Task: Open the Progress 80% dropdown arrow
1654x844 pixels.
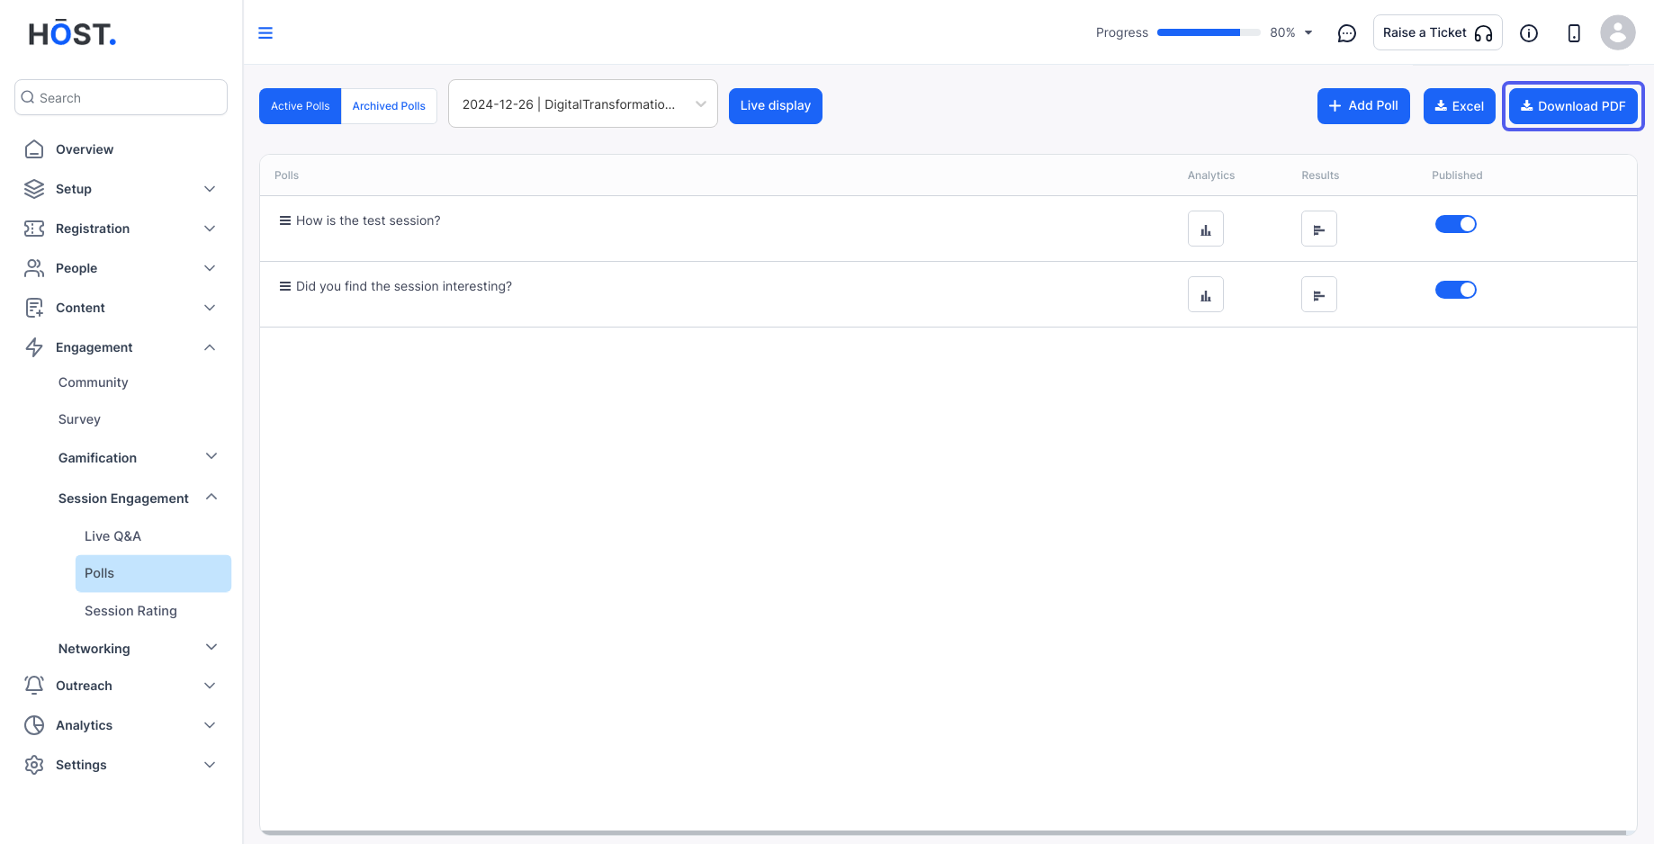Action: click(1308, 33)
